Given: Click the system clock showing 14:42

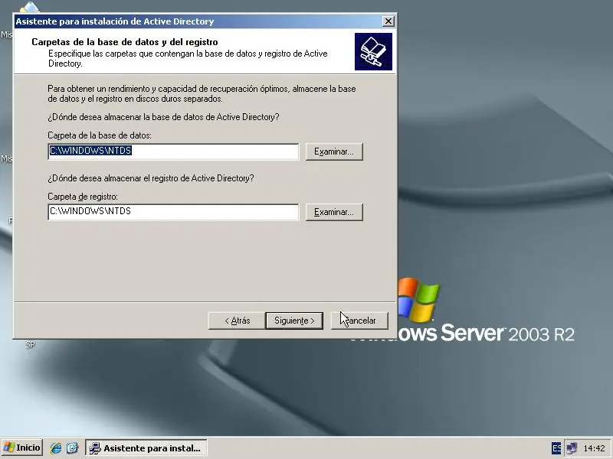Looking at the screenshot, I should [594, 448].
